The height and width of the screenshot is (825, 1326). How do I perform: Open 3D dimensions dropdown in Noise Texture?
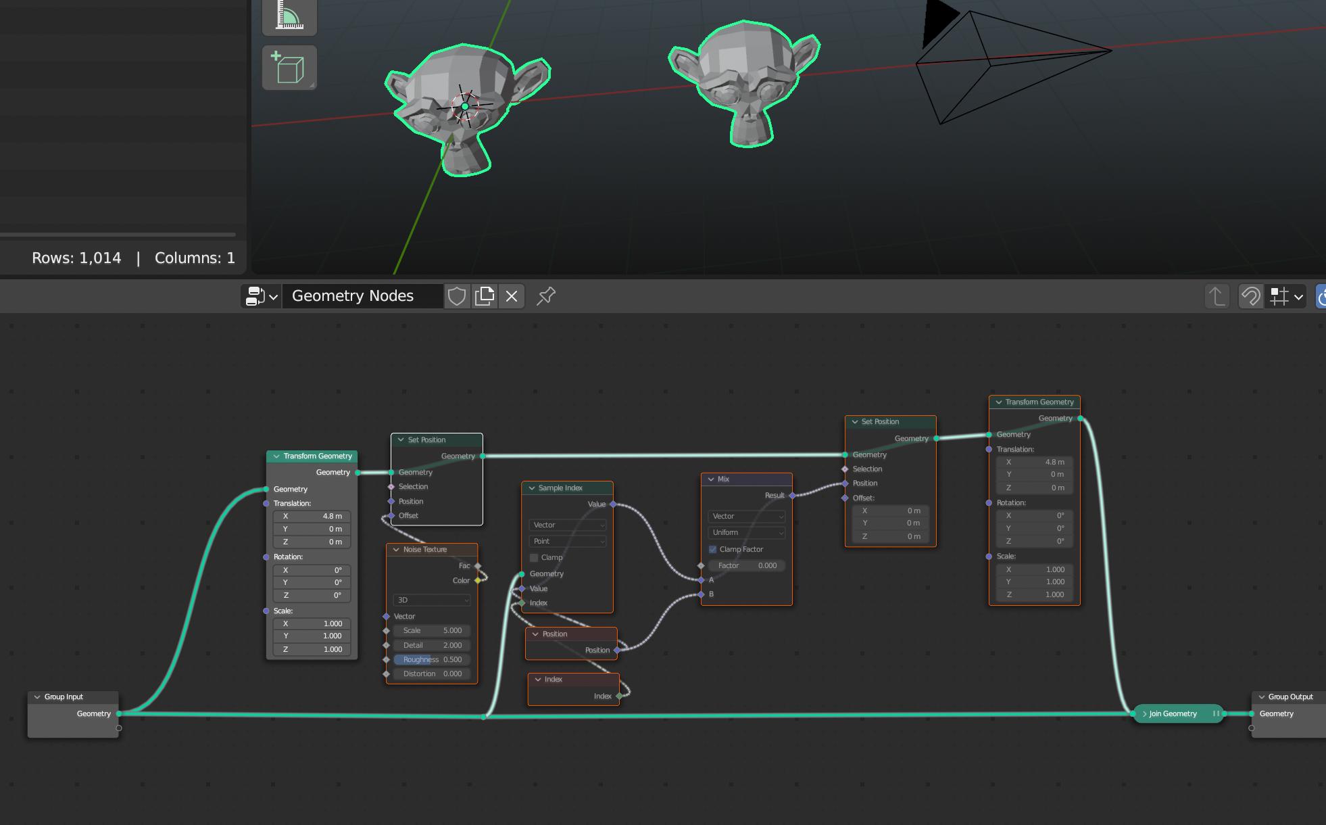pos(432,600)
